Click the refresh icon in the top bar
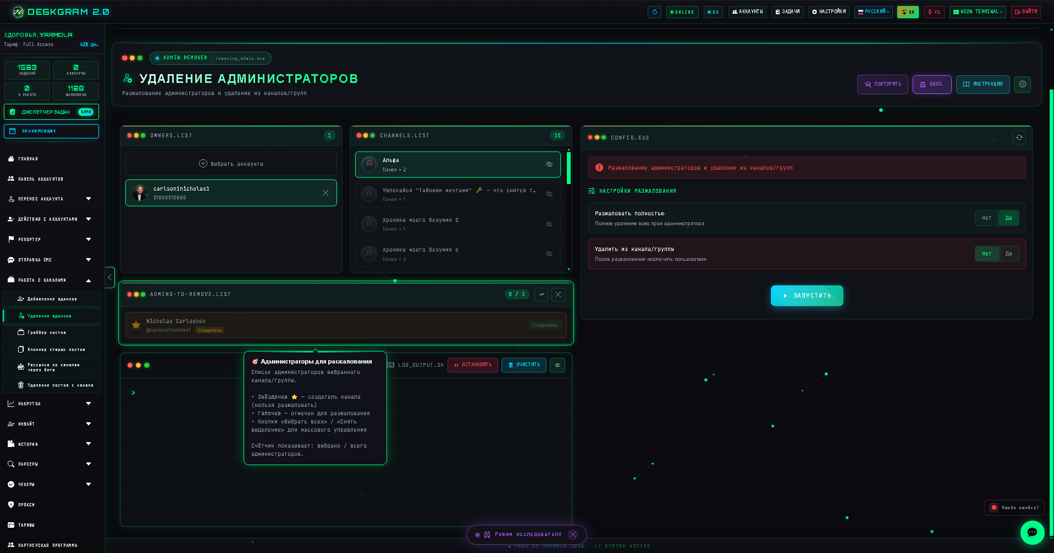Screen dimensions: 1054x553 654,12
